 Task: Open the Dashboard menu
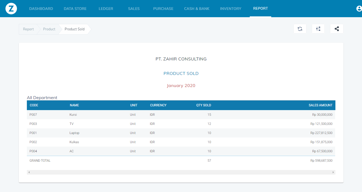41,9
